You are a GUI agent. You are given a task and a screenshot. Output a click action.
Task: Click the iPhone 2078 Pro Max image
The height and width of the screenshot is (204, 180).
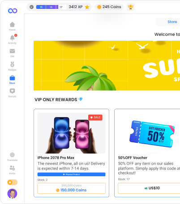point(71,133)
